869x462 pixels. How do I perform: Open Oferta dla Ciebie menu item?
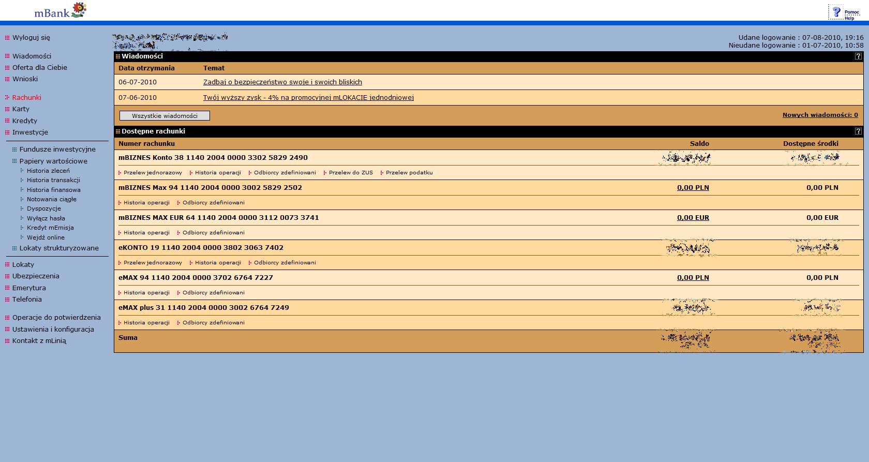click(40, 68)
